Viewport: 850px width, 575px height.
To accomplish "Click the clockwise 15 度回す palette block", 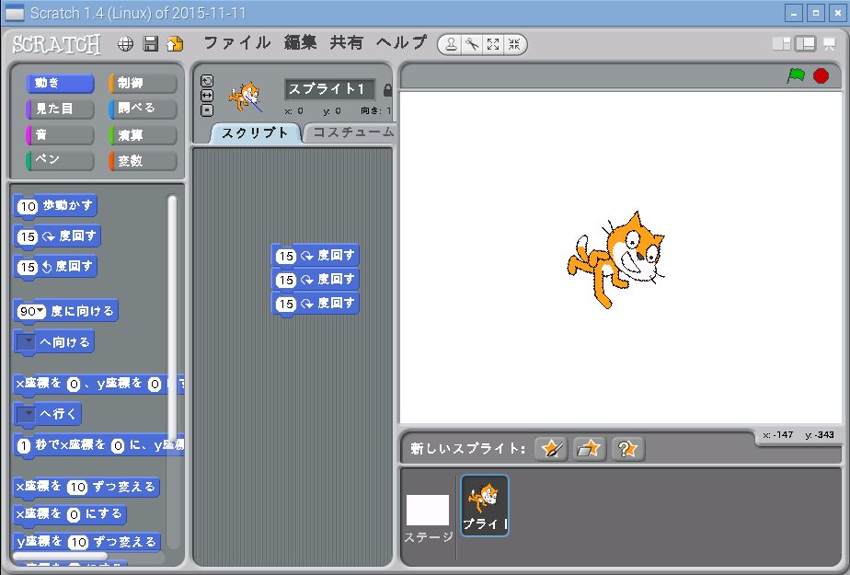I will (57, 236).
